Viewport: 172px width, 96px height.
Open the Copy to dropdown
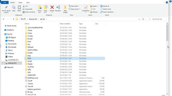click(x=45, y=11)
